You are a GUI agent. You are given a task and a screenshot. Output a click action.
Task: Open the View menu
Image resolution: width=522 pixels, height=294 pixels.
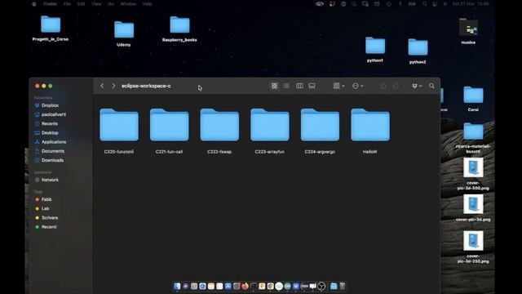point(96,4)
